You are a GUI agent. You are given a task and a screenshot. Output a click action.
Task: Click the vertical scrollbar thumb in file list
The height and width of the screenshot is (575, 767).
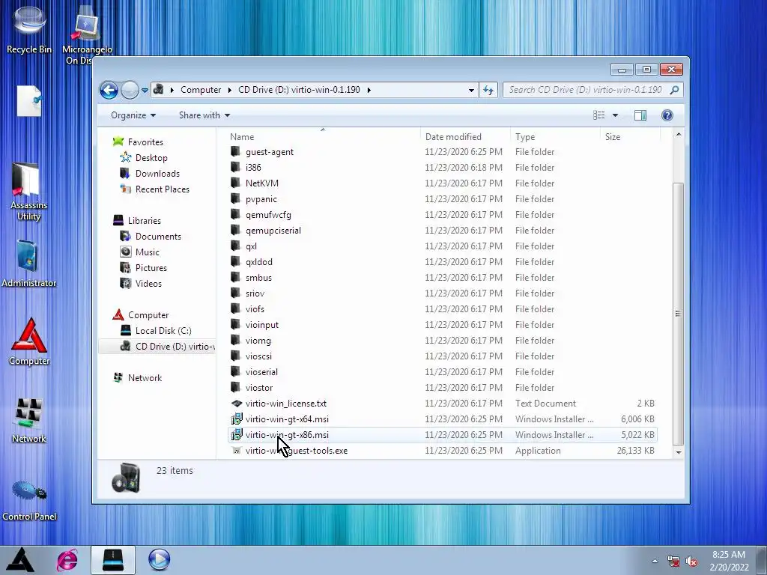(679, 314)
